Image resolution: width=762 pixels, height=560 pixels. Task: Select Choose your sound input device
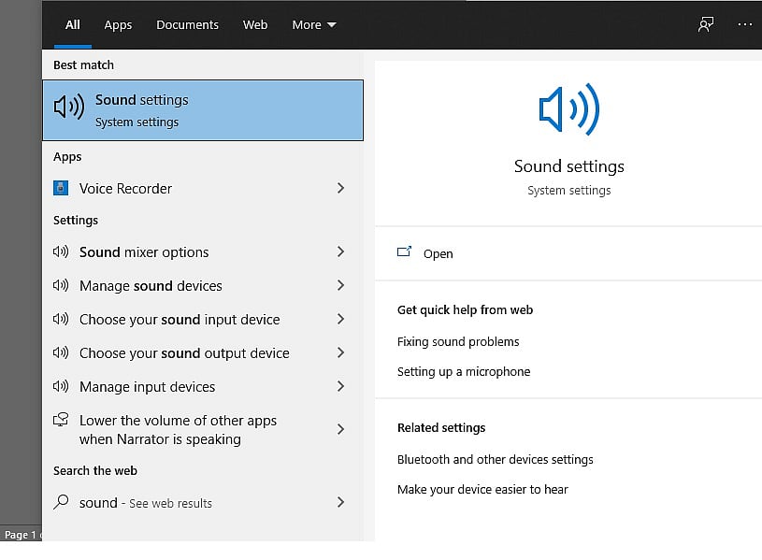[203, 319]
